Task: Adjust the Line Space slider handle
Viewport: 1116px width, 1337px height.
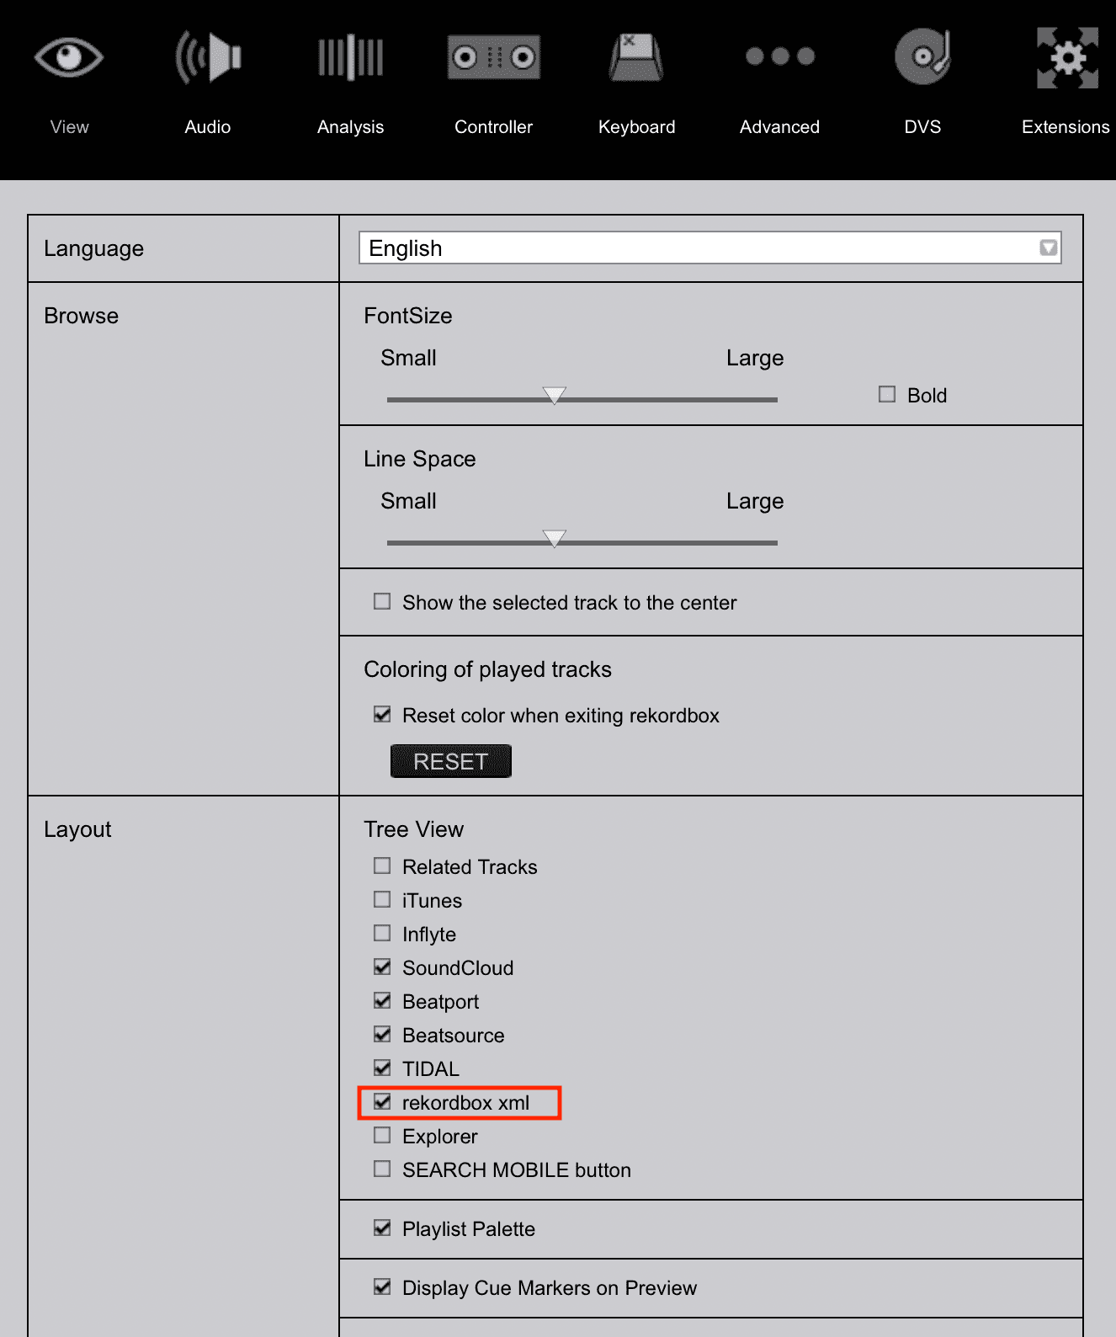Action: click(x=554, y=538)
